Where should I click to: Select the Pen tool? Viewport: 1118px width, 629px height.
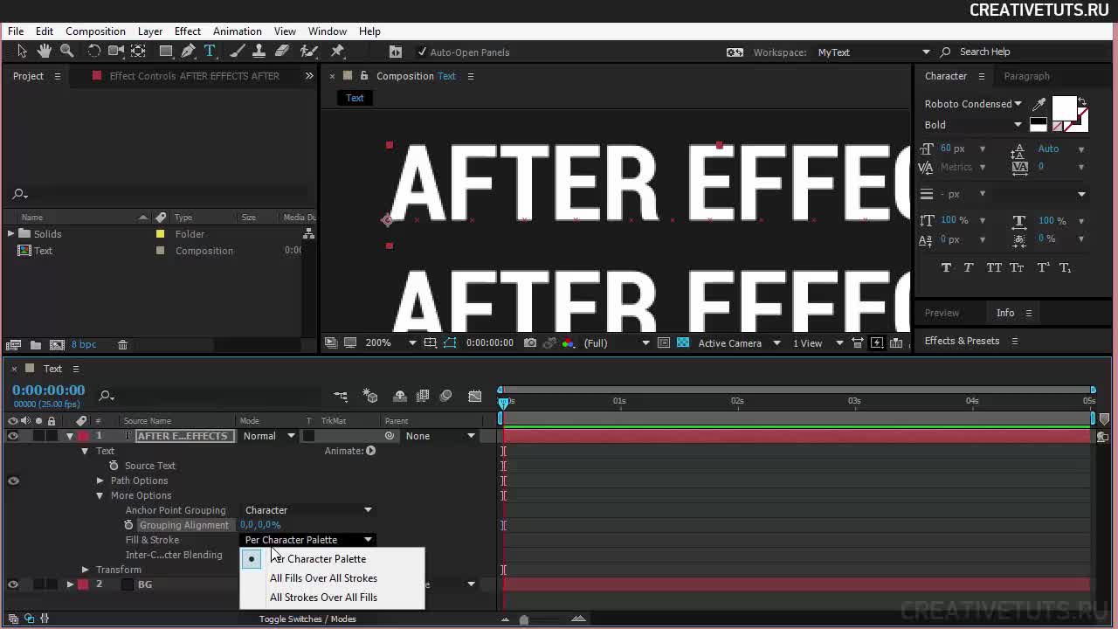(x=188, y=52)
